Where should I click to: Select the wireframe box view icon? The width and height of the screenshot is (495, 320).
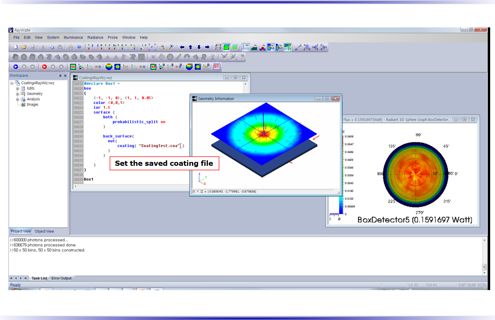click(x=218, y=47)
